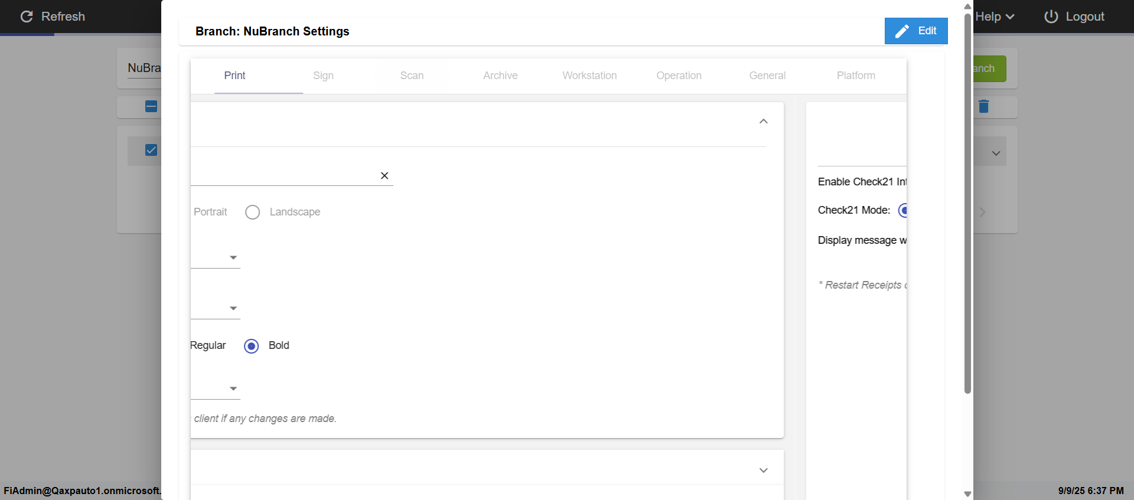Click the Refresh circular arrow icon
The image size is (1134, 500).
tap(27, 17)
